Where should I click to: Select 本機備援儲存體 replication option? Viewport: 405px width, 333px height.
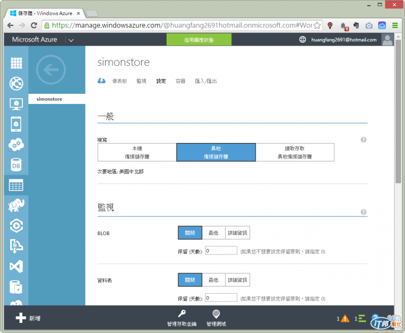pyautogui.click(x=137, y=152)
